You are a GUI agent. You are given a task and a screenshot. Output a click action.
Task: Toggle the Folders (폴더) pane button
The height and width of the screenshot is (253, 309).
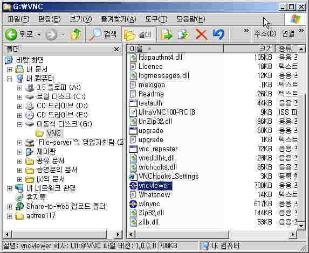[139, 35]
